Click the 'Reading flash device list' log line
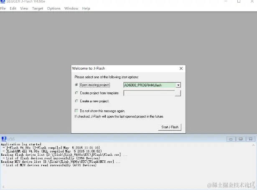The height and width of the screenshot is (190, 257). pyautogui.click(x=64, y=155)
